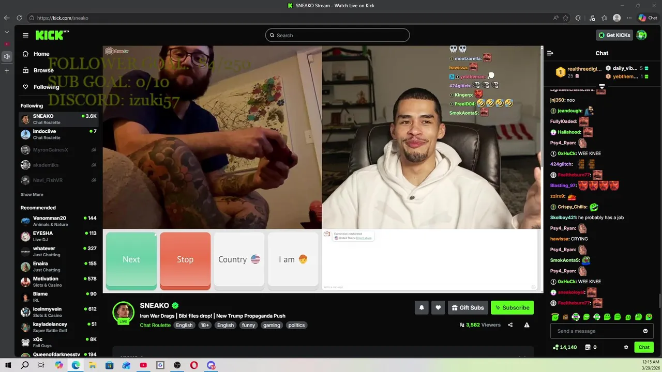Click the politics tag
Image resolution: width=662 pixels, height=372 pixels.
296,325
